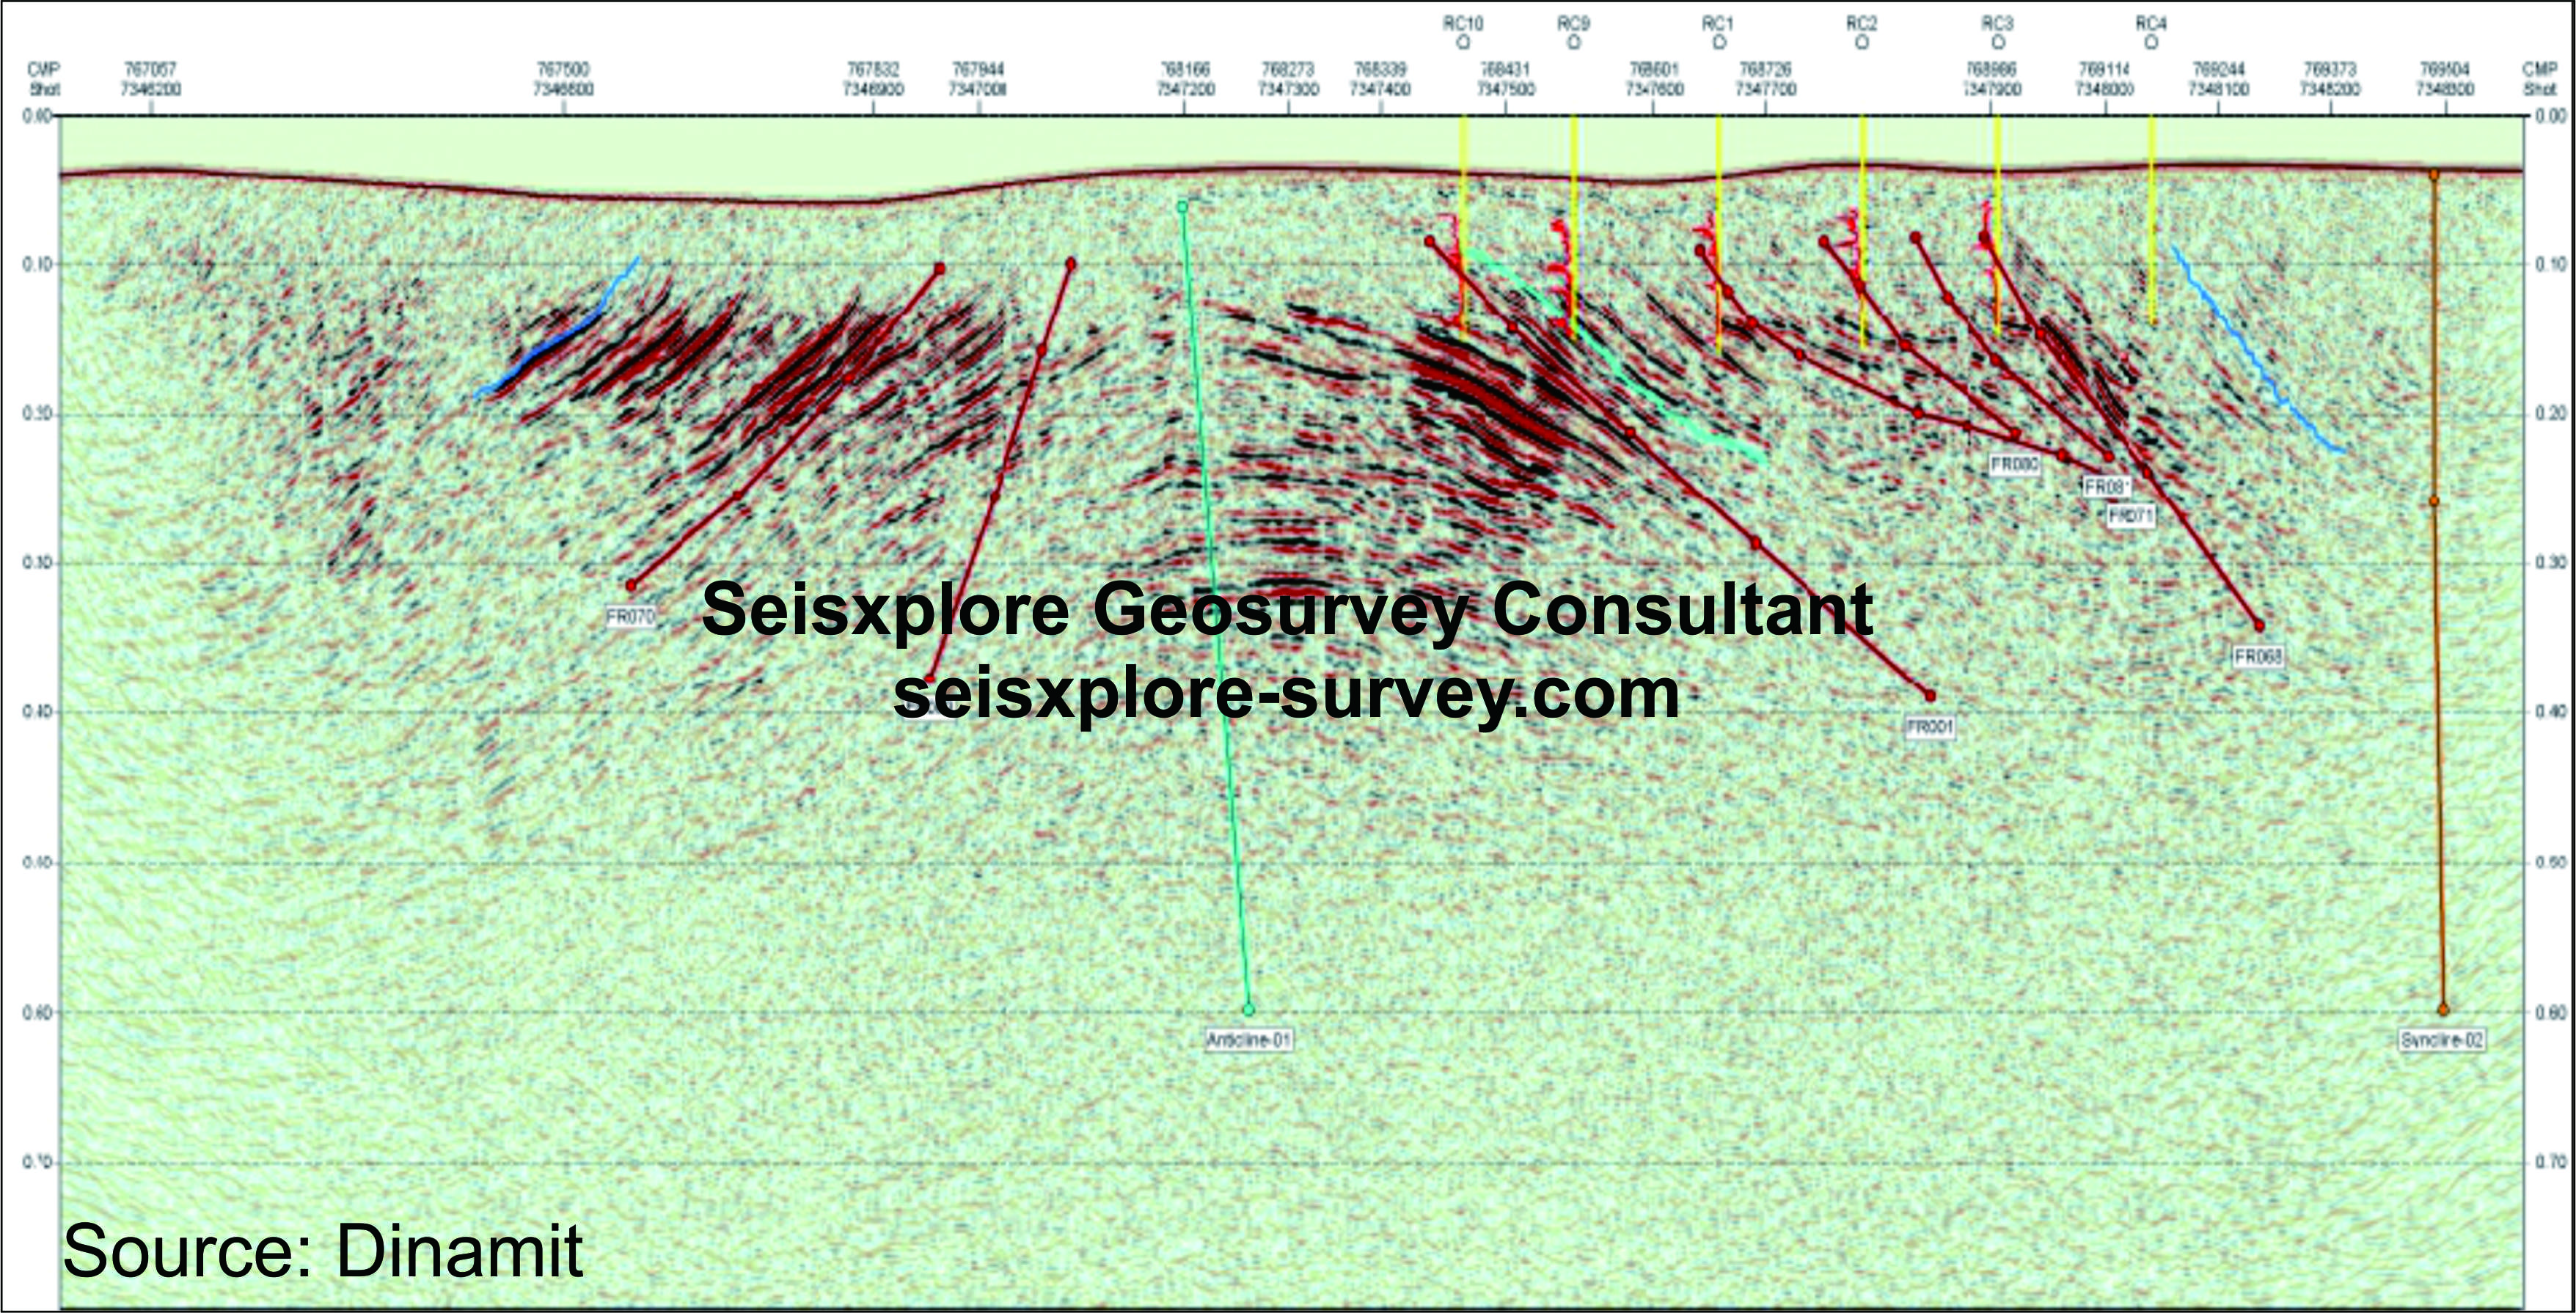Select the FR080 fault label
This screenshot has height=1313, width=2576.
2015,465
